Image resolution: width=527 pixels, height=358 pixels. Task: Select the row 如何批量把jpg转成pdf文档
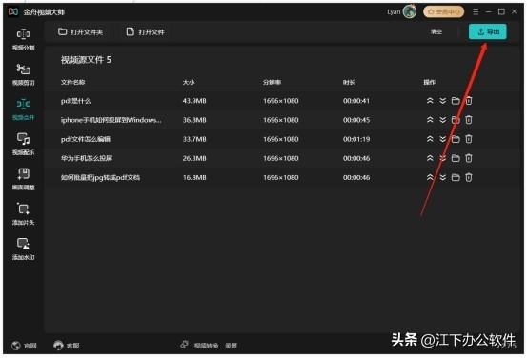[x=282, y=177]
